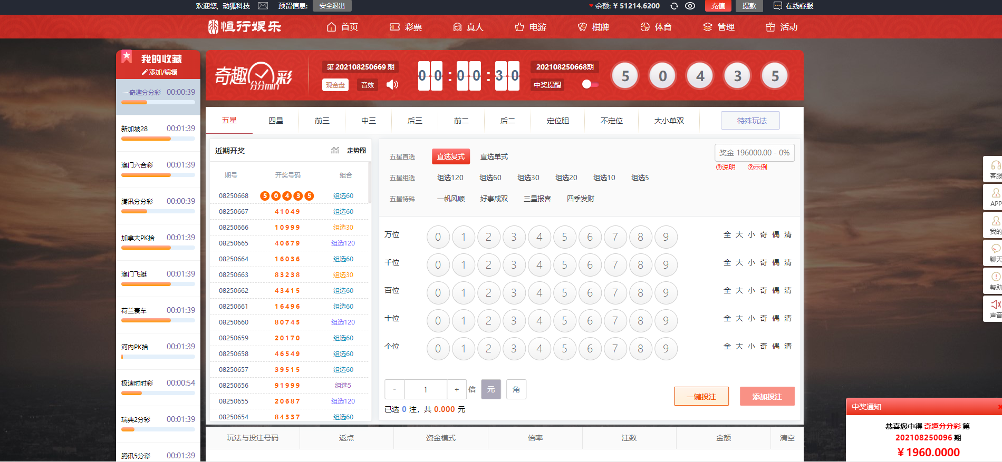The image size is (1002, 462).
Task: Click the refresh balance icon
Action: click(674, 6)
